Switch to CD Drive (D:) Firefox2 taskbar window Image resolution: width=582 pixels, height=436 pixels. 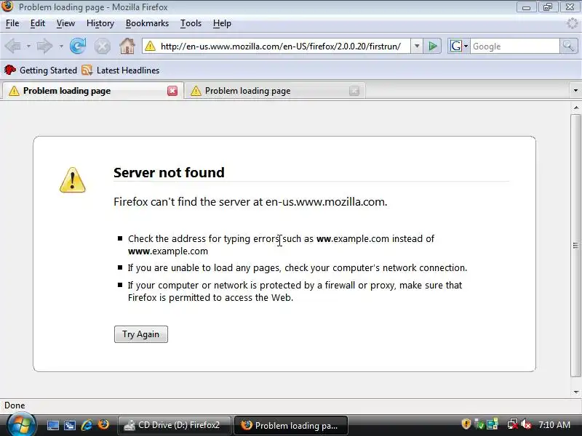coord(175,425)
